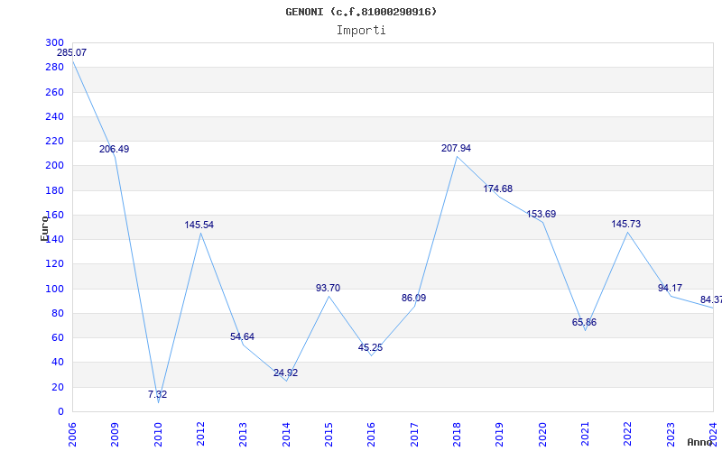Screen dimensions: 722x451
Task: Click the 2019 x-axis year label
Action: coord(500,434)
